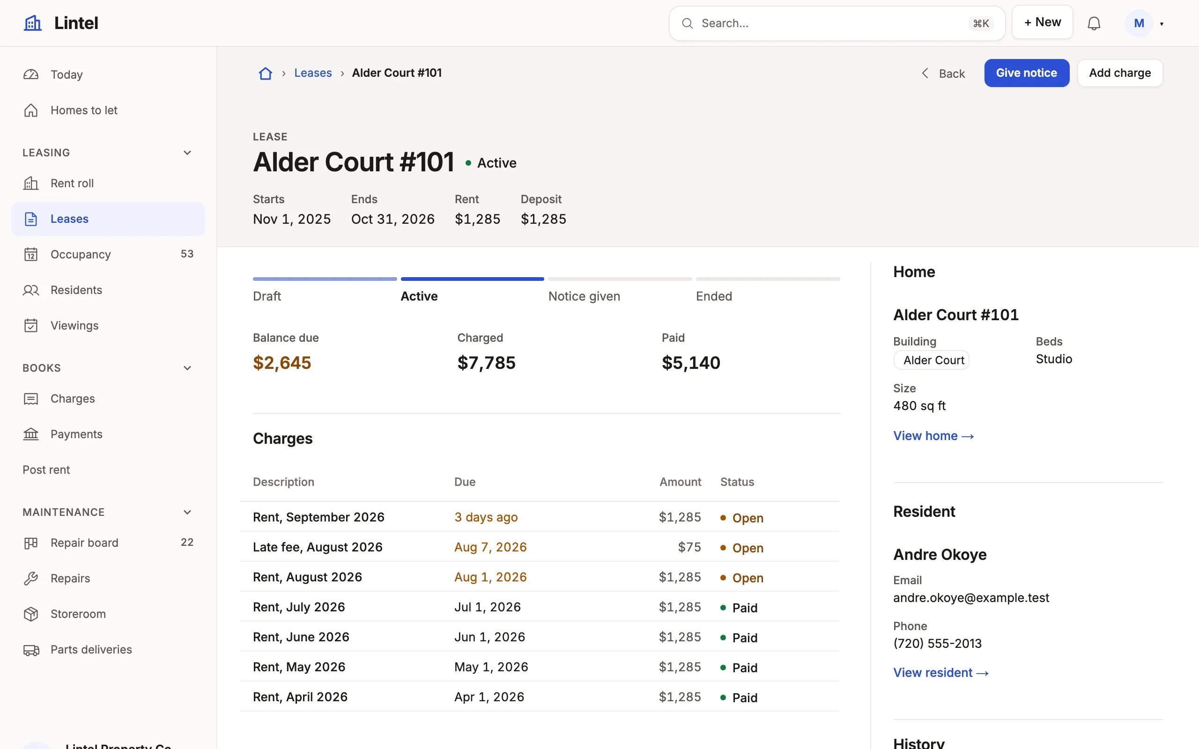Click the Status column header

coord(737,482)
